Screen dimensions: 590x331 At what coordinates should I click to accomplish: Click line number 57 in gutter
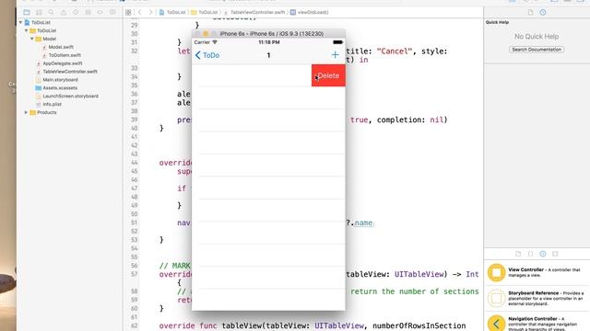[135, 274]
